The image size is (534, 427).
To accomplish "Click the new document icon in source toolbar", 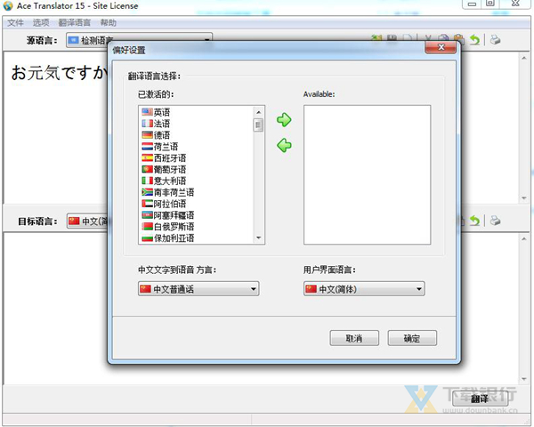I will pos(408,38).
